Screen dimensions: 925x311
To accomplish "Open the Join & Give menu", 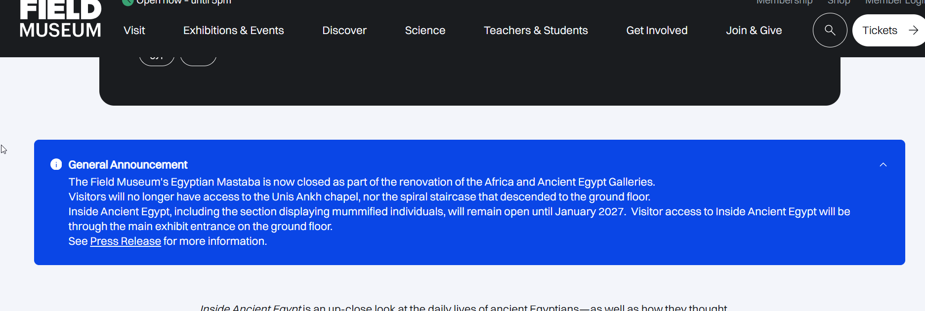I will click(x=754, y=31).
